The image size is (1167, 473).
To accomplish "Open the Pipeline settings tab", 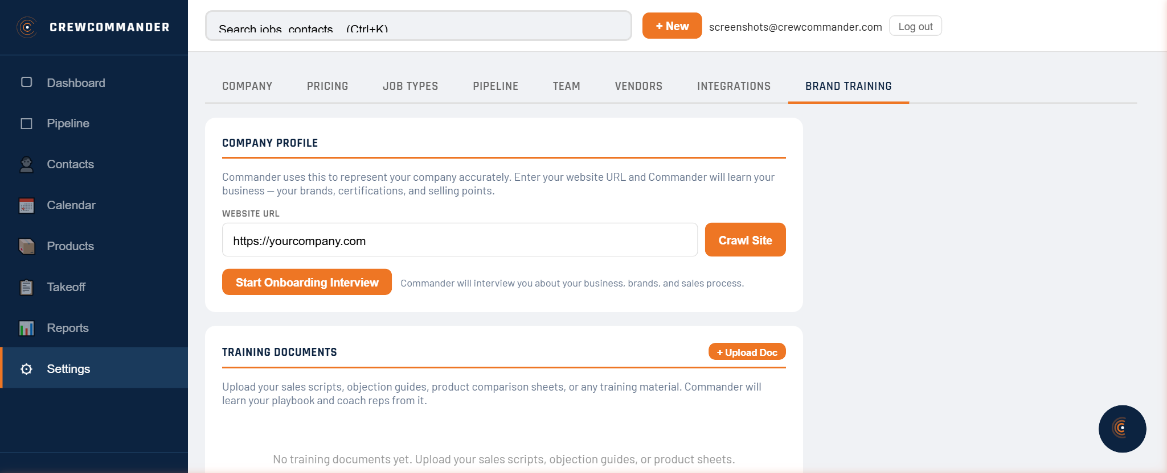I will [x=496, y=86].
